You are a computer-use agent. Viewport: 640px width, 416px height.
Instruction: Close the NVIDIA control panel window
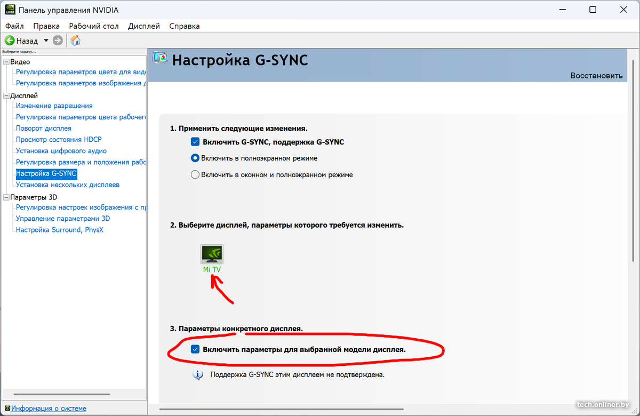[x=624, y=10]
